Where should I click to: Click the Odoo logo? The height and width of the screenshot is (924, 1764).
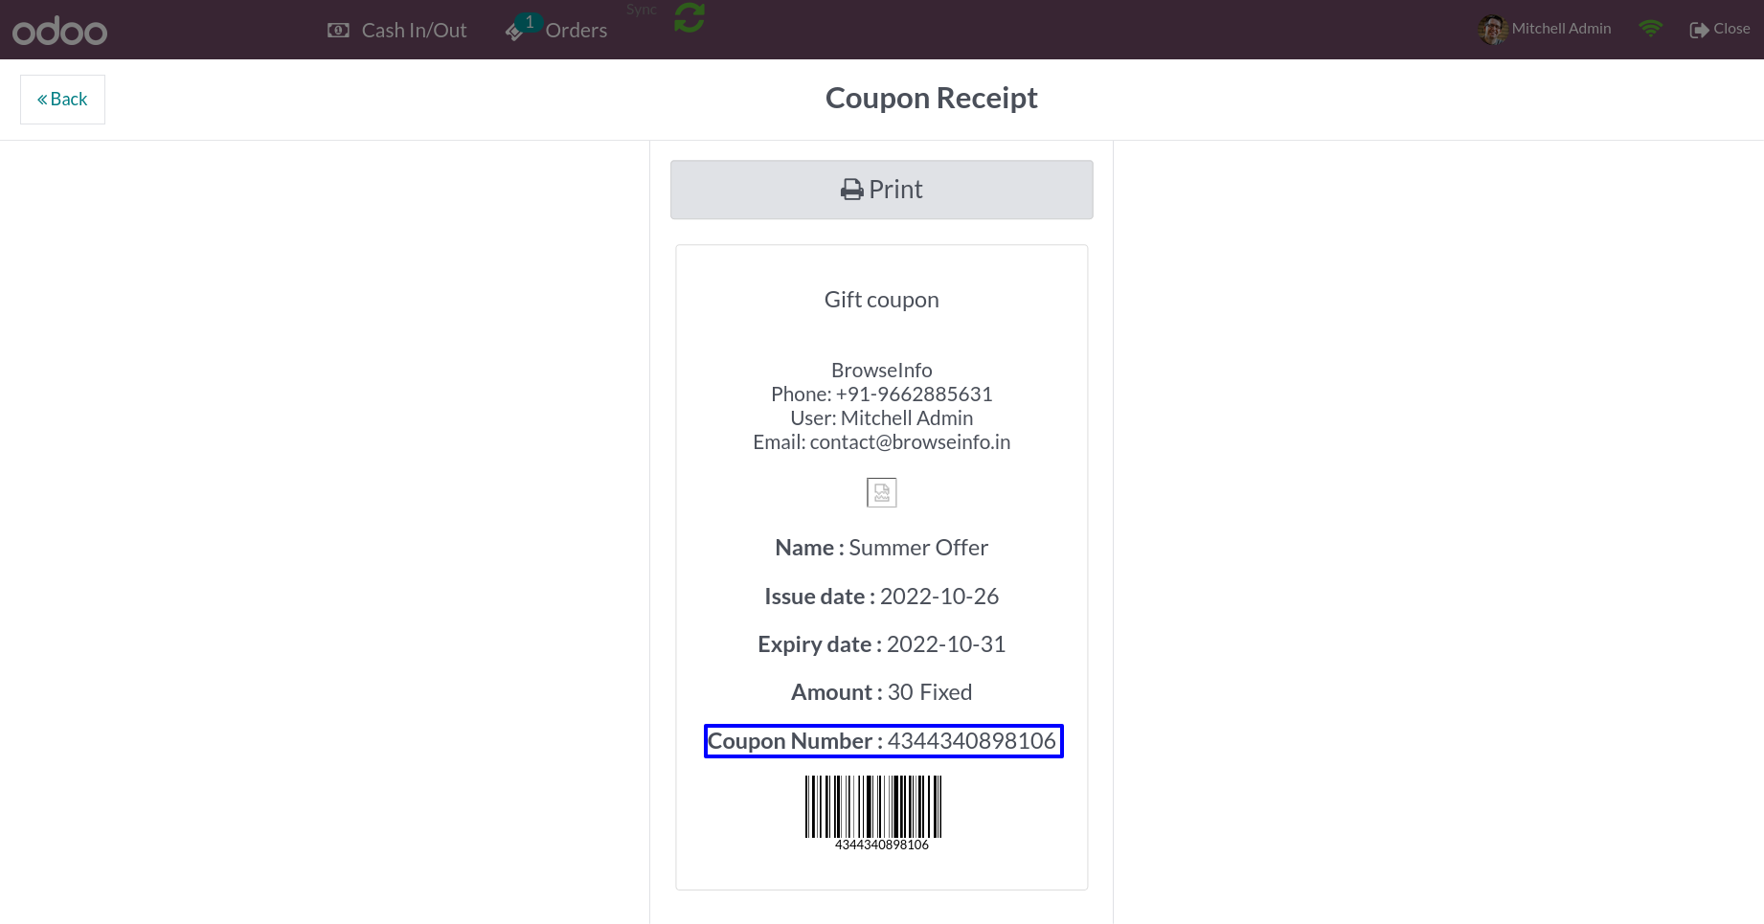coord(59,31)
